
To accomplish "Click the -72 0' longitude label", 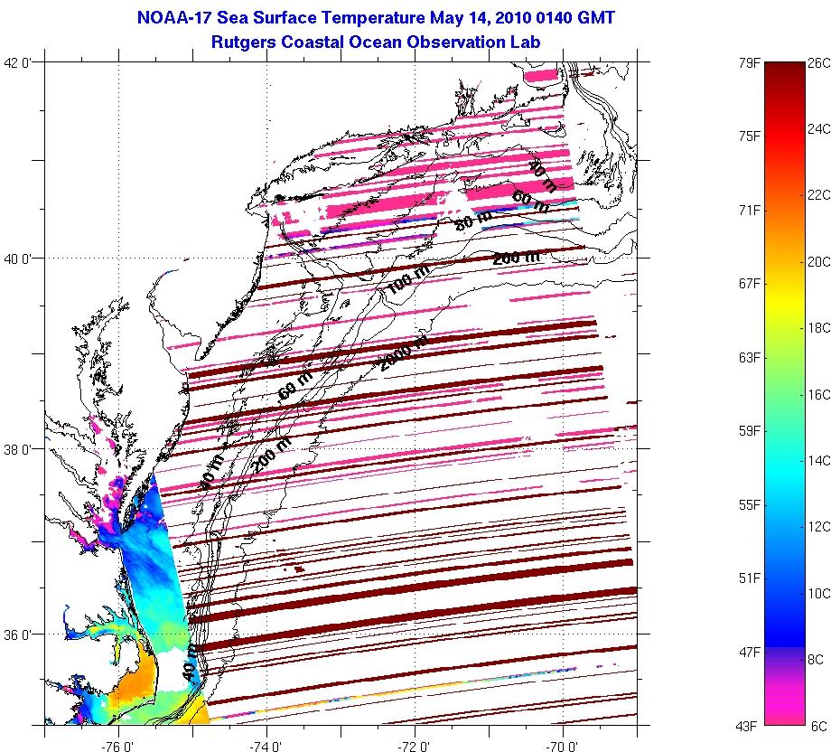I will click(415, 747).
